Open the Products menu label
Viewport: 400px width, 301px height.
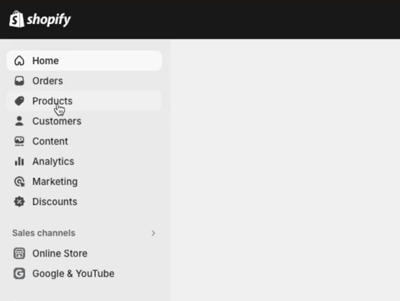click(x=52, y=101)
